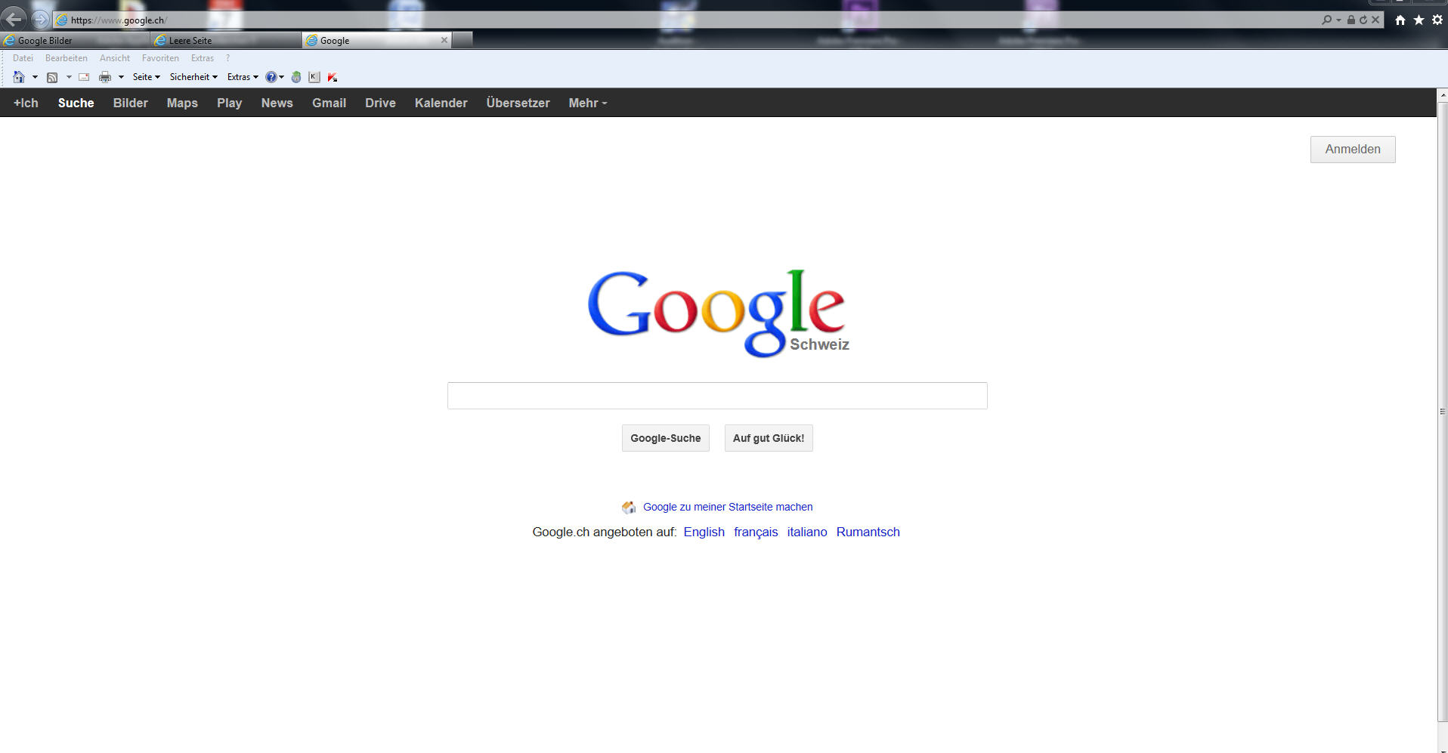Open the Extras dropdown in the command bar
The image size is (1448, 753).
coord(243,77)
